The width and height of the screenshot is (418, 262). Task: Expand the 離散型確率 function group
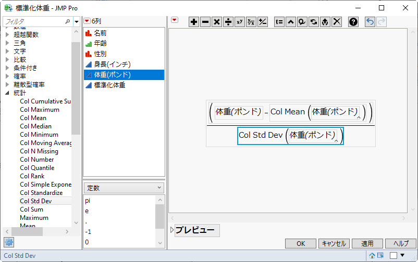[x=7, y=85]
